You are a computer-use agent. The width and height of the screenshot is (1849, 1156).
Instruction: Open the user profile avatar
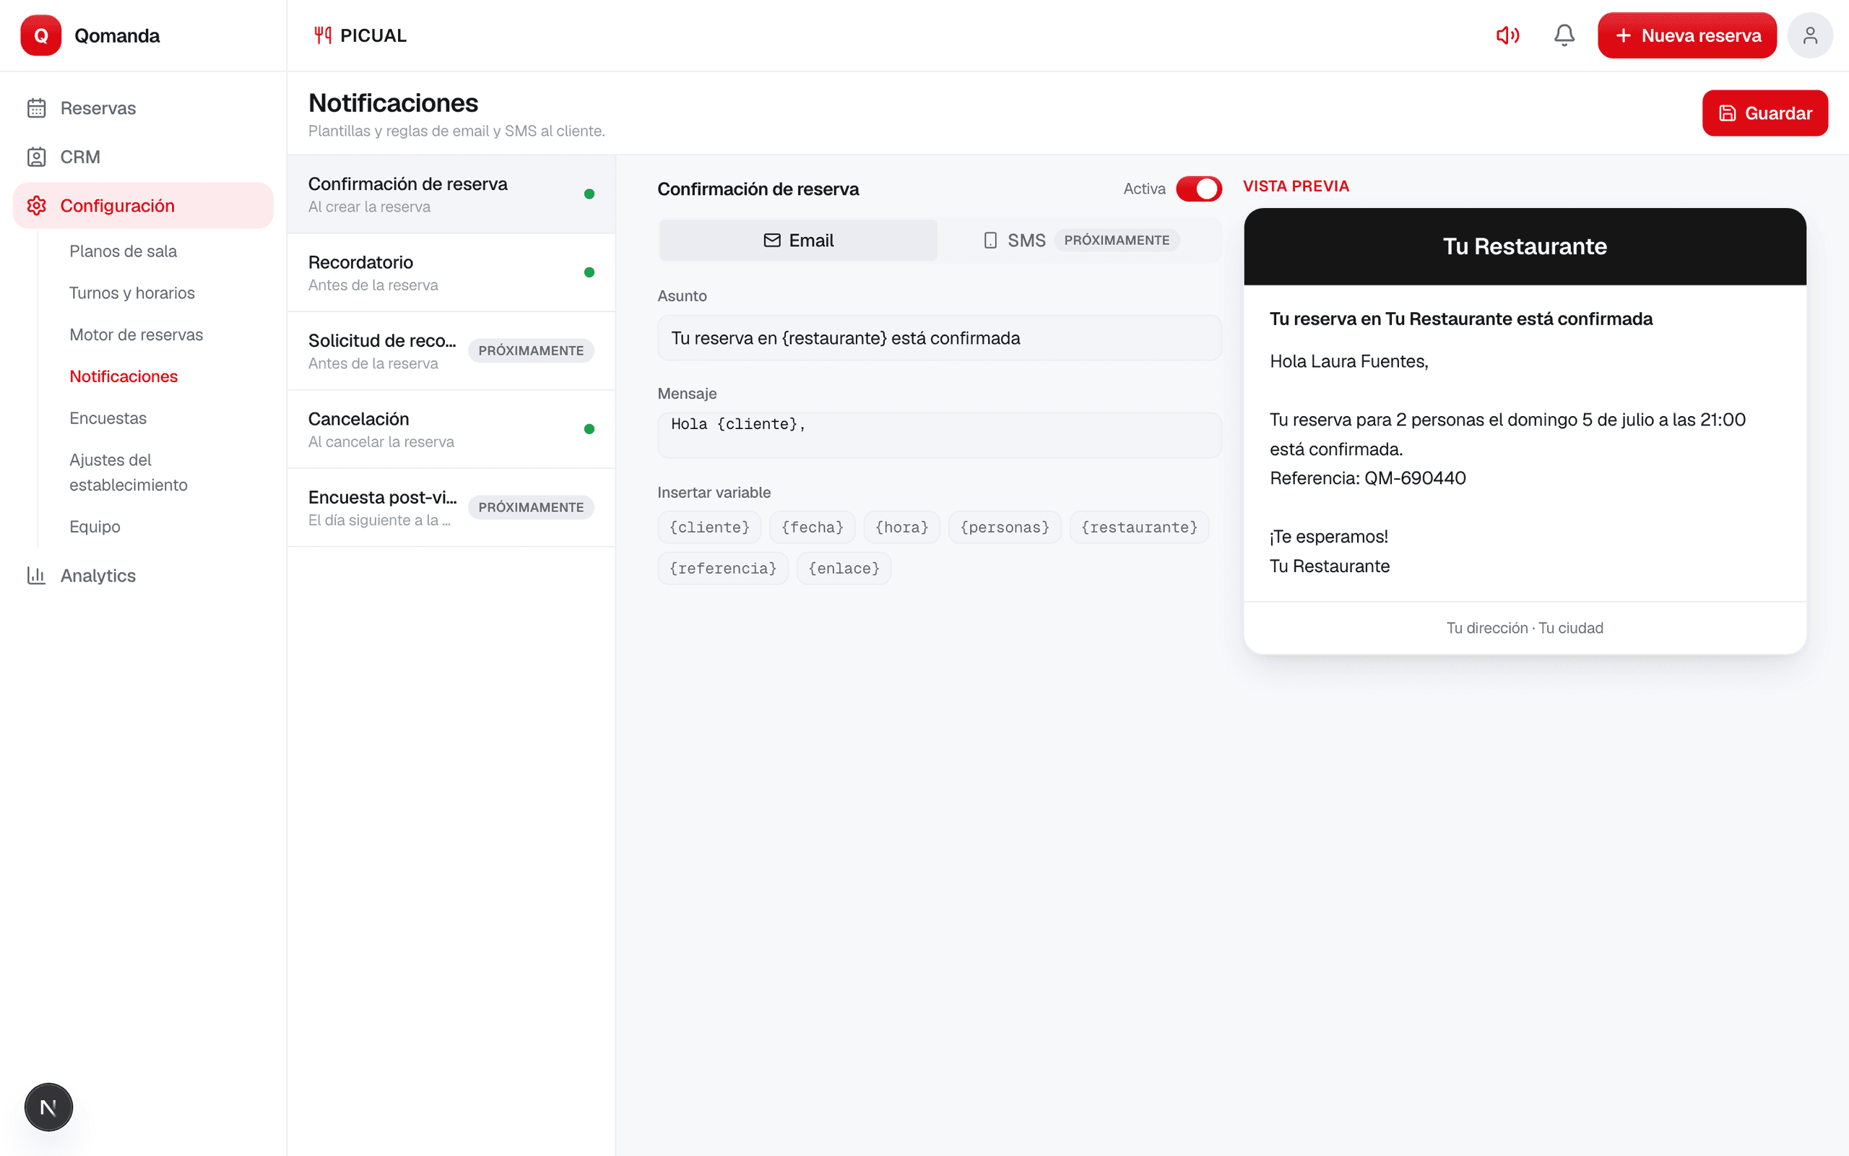(1809, 35)
